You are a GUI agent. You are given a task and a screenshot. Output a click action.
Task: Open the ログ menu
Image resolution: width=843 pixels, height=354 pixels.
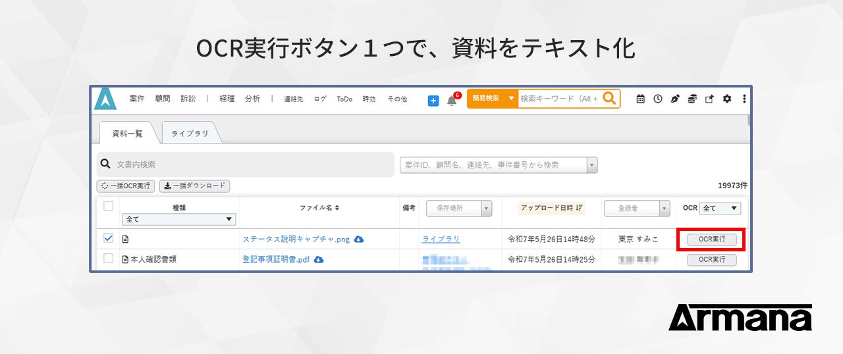tap(320, 99)
